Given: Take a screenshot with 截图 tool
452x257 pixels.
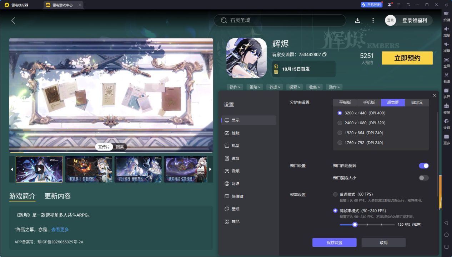Looking at the screenshot, I should 447,77.
